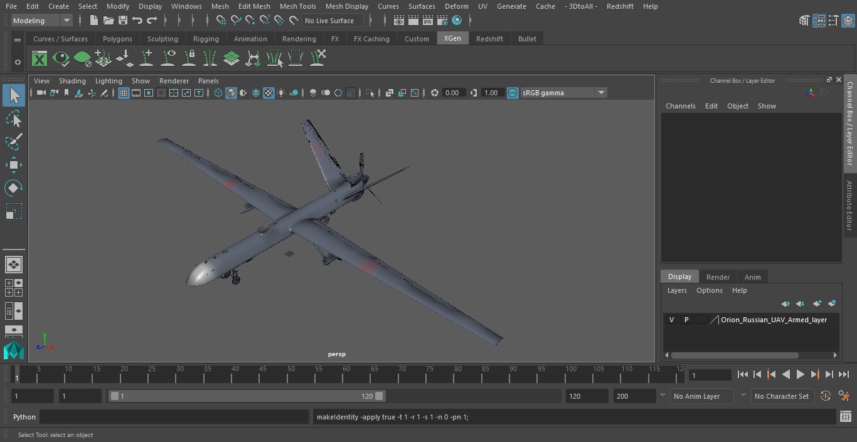857x442 pixels.
Task: Open Layers menu in Layer Editor
Action: pos(677,290)
